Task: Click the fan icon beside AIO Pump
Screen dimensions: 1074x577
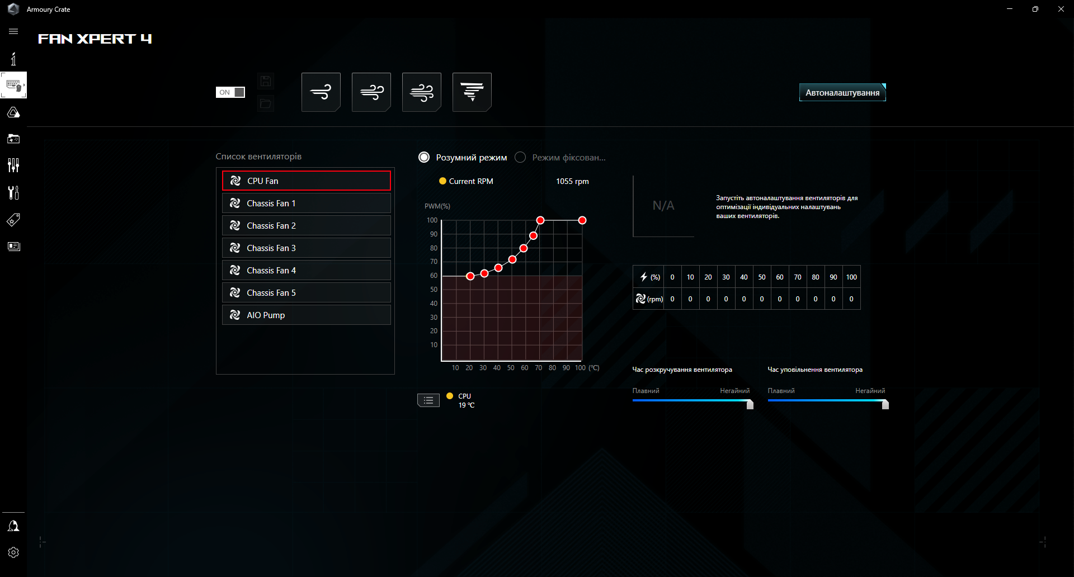Action: 235,315
